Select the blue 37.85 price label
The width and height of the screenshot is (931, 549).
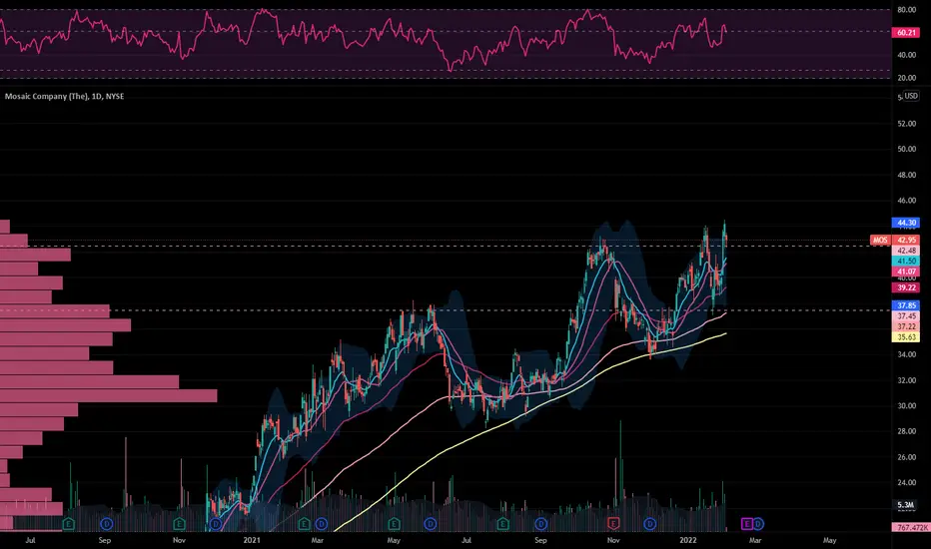pos(906,305)
